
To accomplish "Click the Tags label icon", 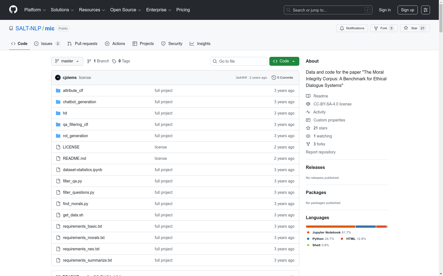I will tap(114, 61).
